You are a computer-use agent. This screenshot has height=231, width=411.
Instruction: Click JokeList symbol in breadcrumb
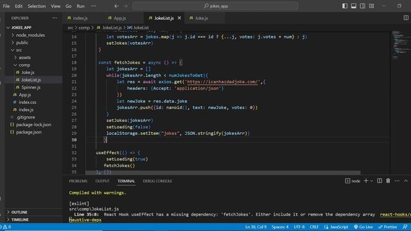pos(138,28)
